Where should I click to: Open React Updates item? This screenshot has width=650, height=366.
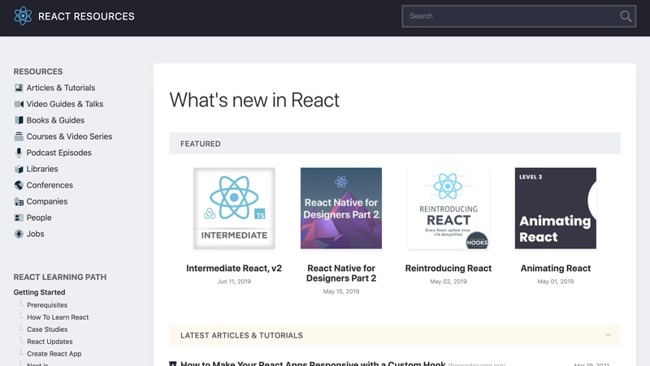(x=50, y=342)
